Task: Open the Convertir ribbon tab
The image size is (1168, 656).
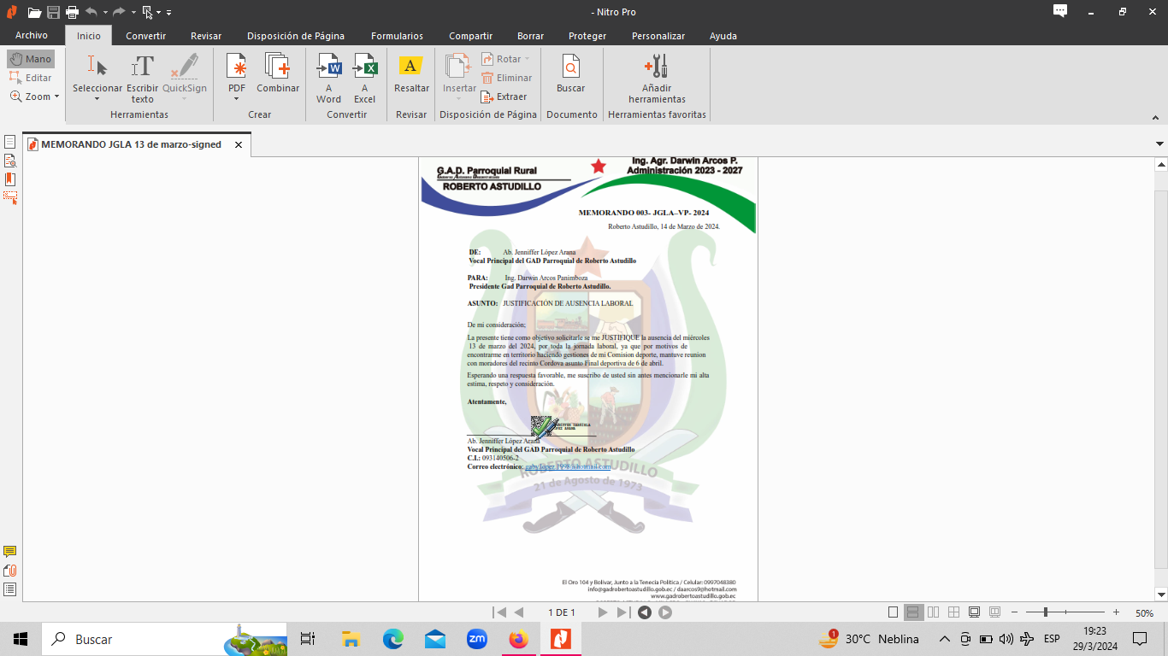Action: click(145, 36)
